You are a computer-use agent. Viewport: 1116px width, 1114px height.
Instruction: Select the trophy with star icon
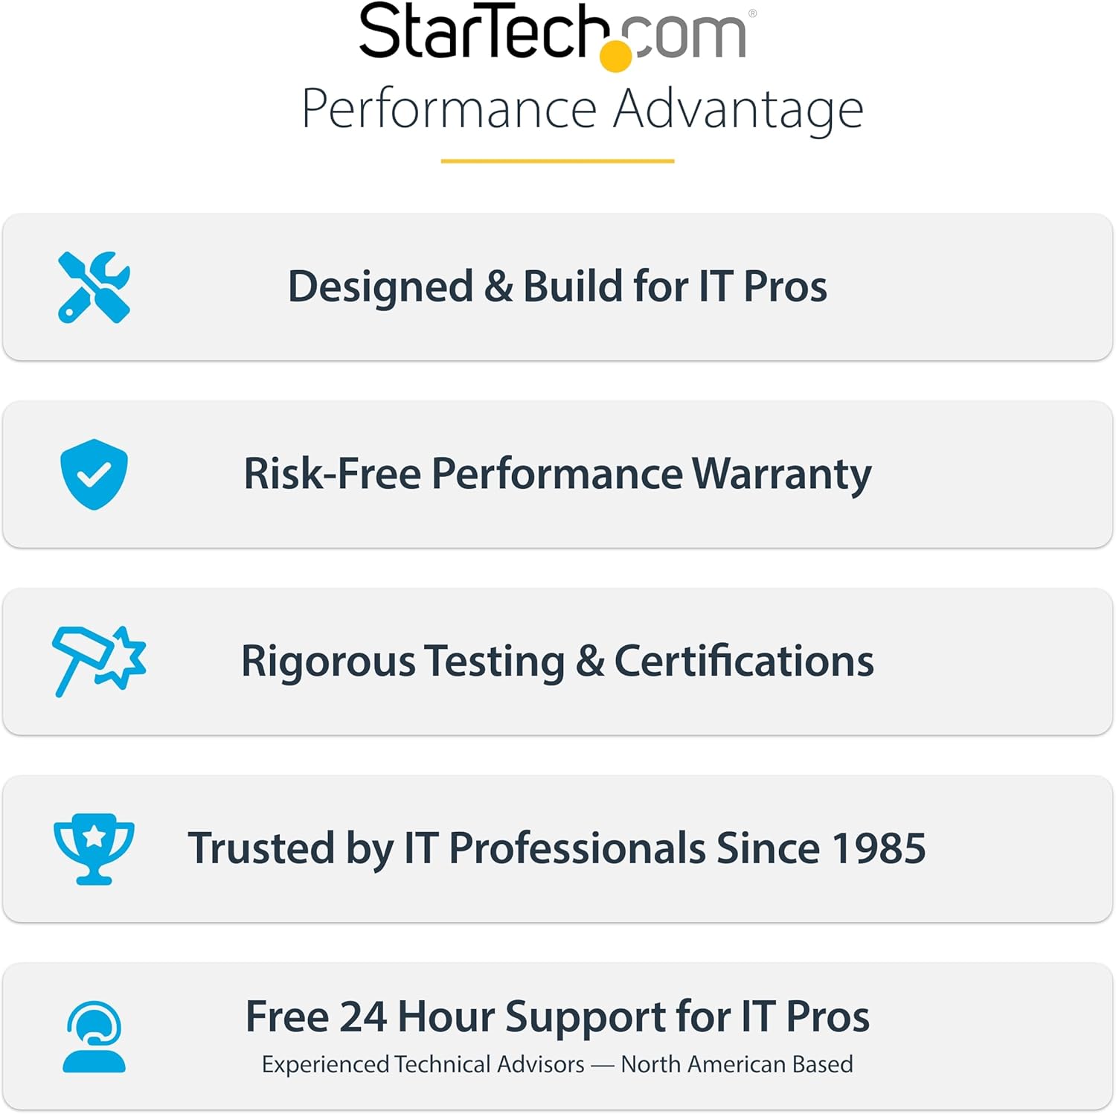tap(94, 848)
